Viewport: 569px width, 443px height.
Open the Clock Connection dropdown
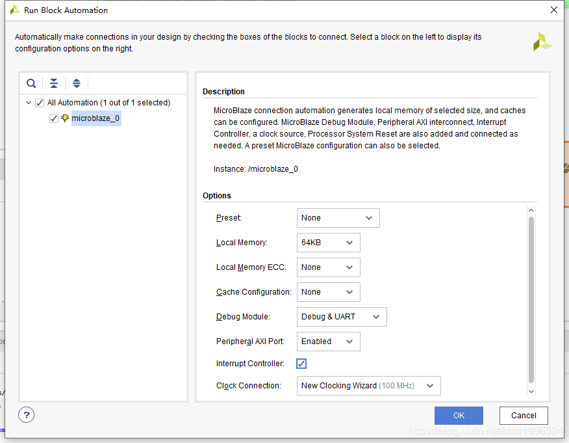pyautogui.click(x=369, y=386)
